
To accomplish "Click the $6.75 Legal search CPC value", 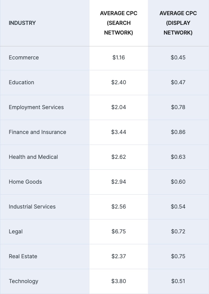I will point(119,231).
